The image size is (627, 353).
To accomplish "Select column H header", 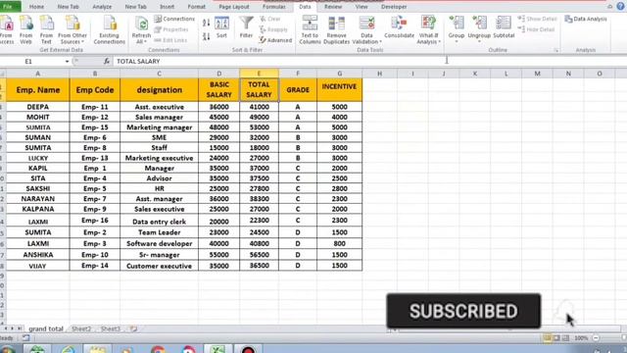I will [x=379, y=74].
